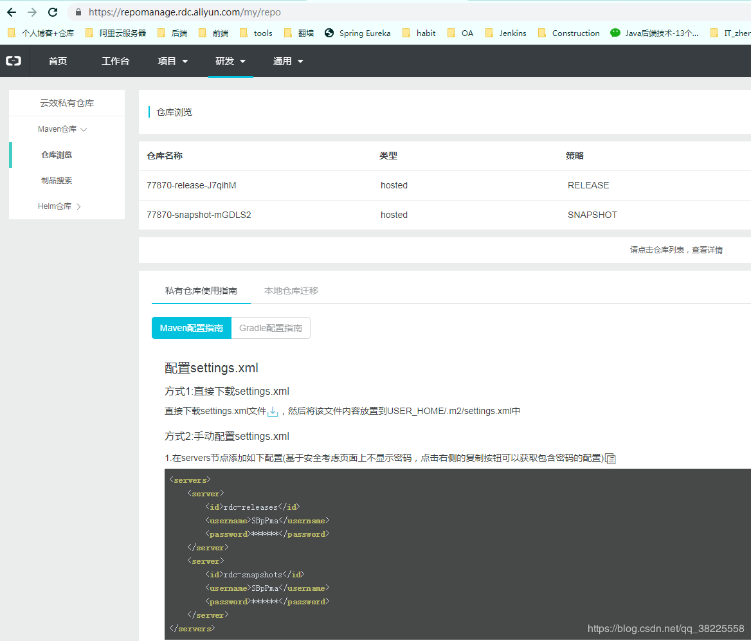Click the 仓库名称 column header
This screenshot has height=641, width=751.
tap(165, 156)
